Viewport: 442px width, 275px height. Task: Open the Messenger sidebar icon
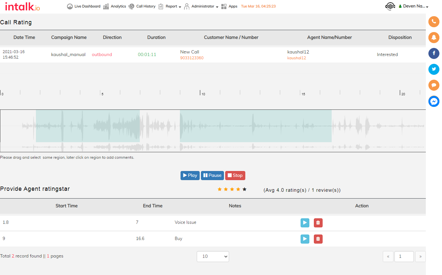[x=434, y=101]
